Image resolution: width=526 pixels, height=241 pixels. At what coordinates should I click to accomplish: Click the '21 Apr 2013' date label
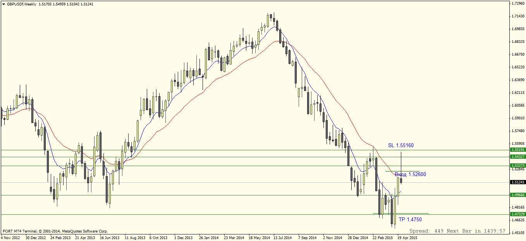point(85,238)
